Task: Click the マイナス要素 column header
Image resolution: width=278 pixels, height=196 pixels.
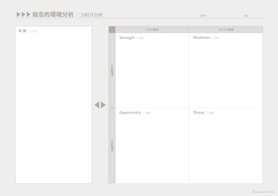Action: coord(226,29)
